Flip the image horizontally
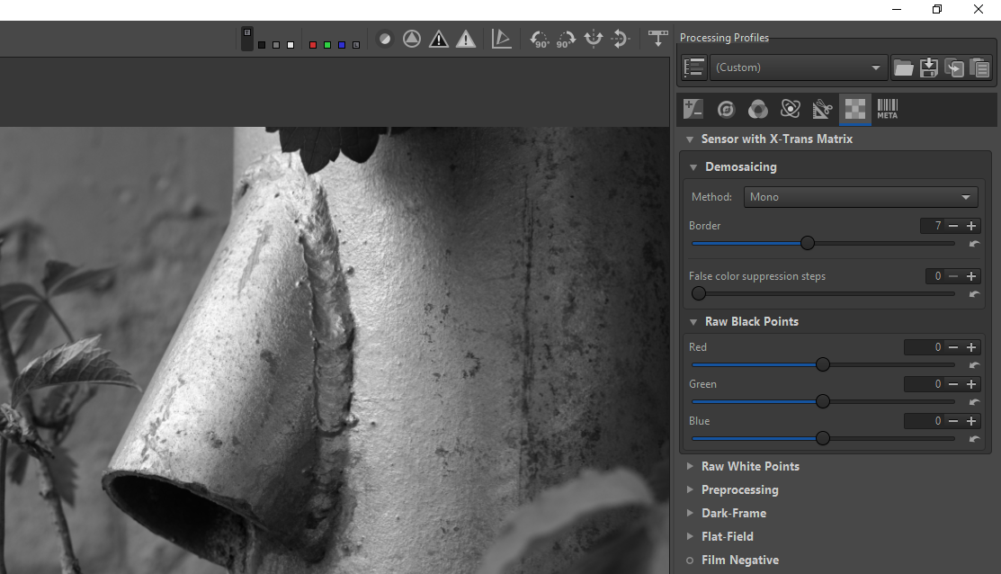Image resolution: width=1001 pixels, height=574 pixels. (x=593, y=40)
